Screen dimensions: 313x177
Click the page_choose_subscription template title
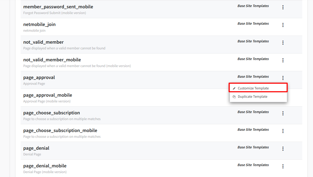click(x=51, y=113)
